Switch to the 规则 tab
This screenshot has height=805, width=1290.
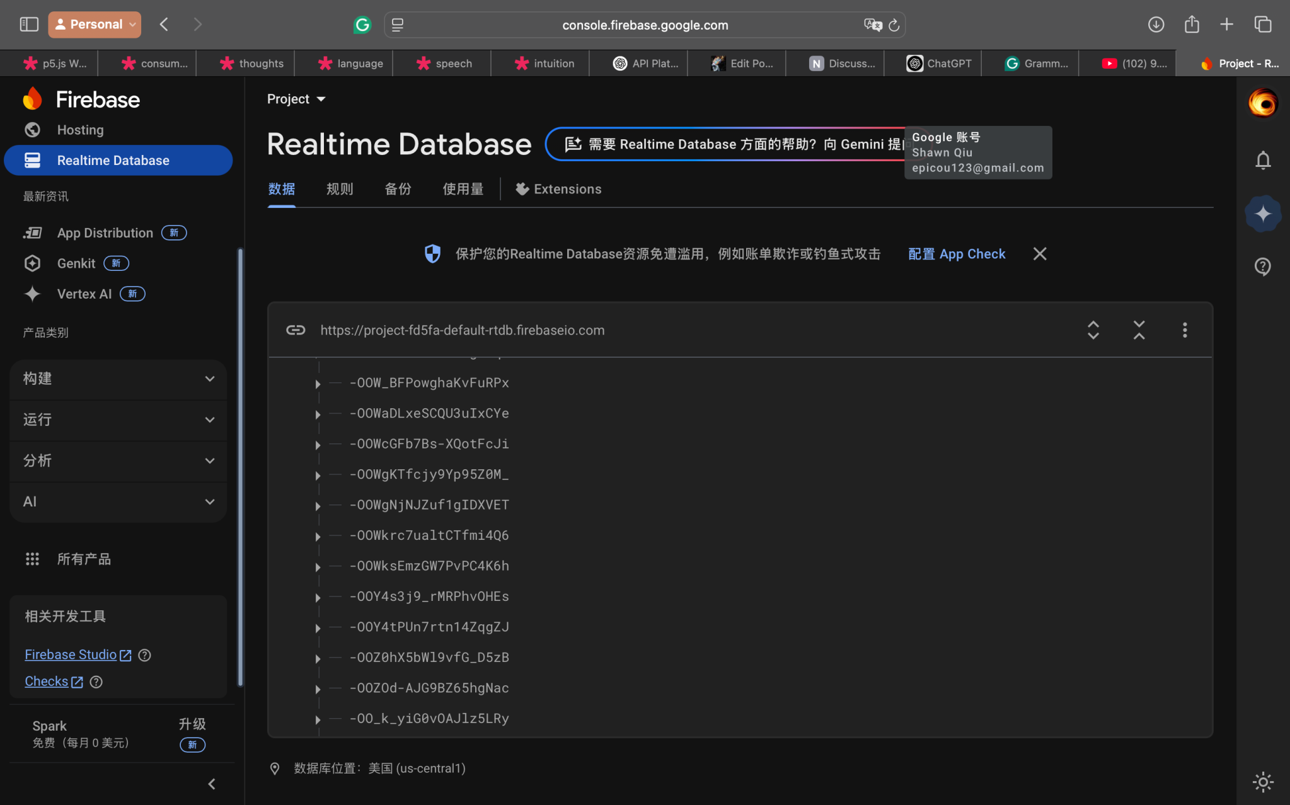[340, 189]
